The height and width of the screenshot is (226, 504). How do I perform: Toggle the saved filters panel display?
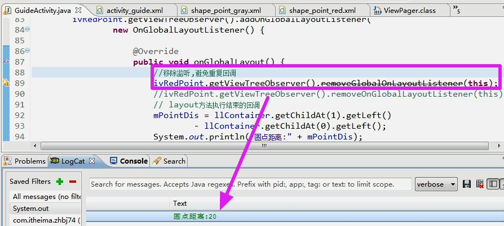[493, 184]
